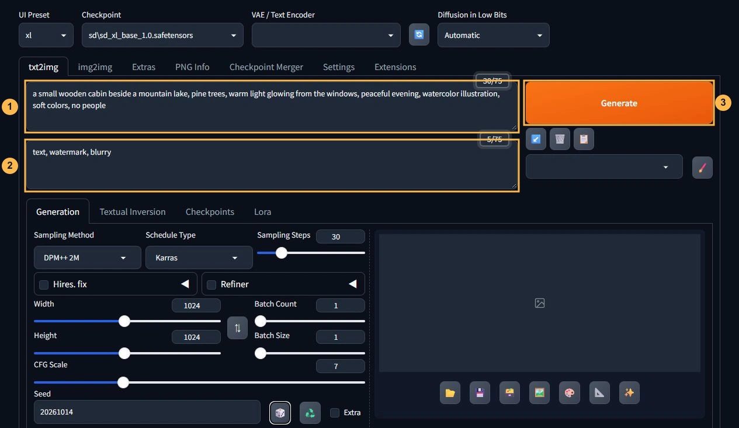
Task: Open the Checkpoint dropdown
Action: pos(162,35)
